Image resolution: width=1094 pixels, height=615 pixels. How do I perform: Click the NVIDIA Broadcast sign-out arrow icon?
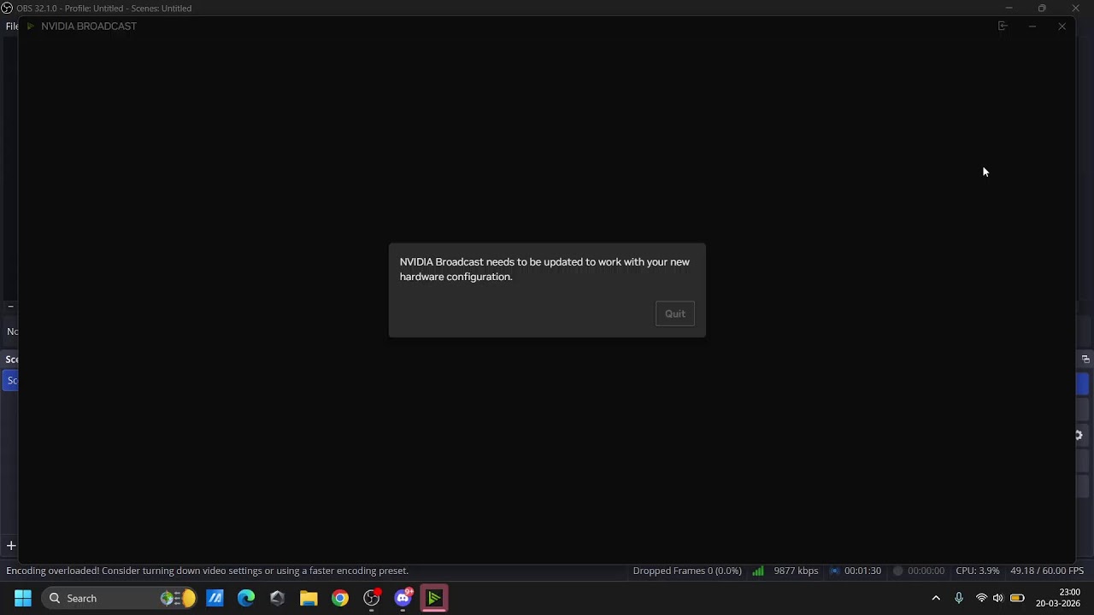pos(1003,26)
